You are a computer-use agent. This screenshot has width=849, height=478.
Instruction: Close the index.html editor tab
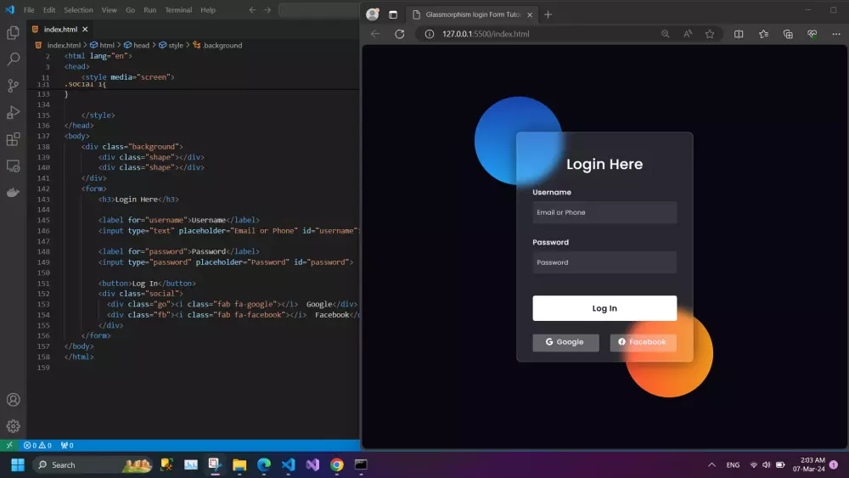[85, 29]
